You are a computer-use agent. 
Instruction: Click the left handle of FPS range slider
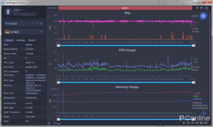pos(58,46)
